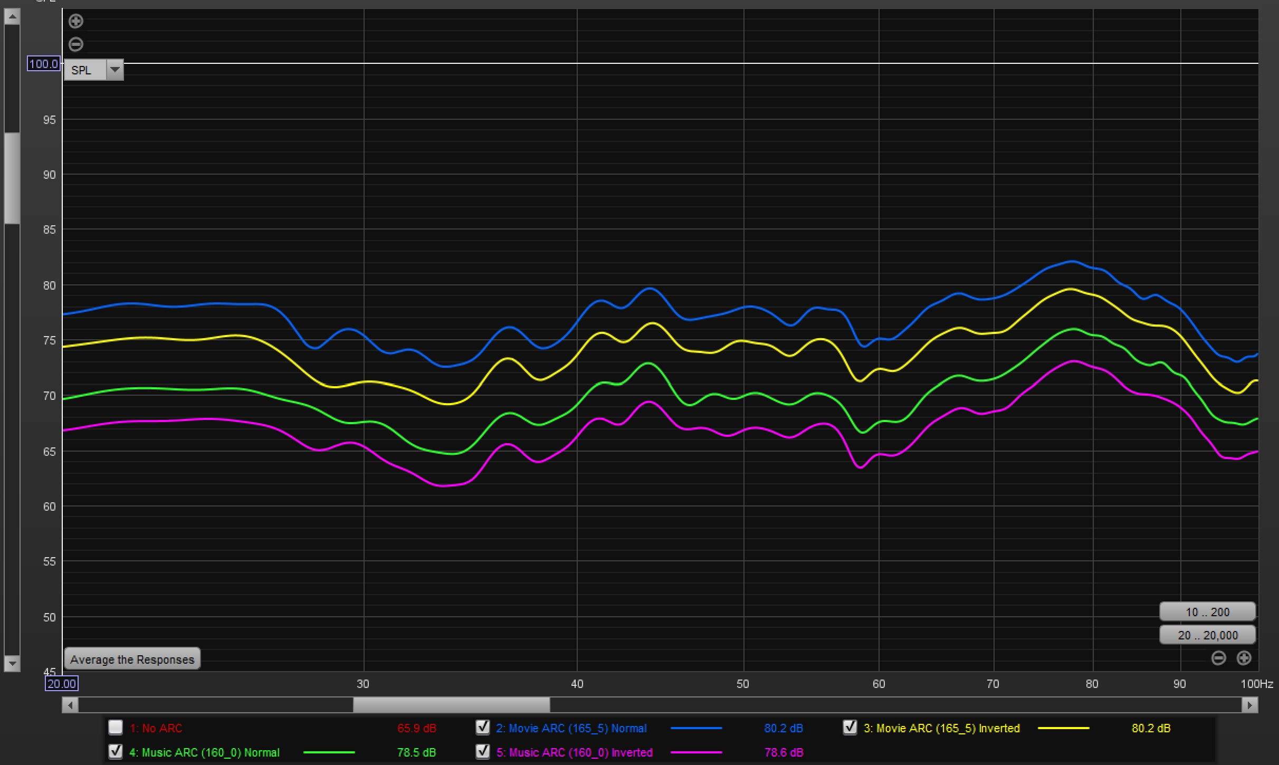Click the horizontal zoom-out minus icon

point(1218,658)
